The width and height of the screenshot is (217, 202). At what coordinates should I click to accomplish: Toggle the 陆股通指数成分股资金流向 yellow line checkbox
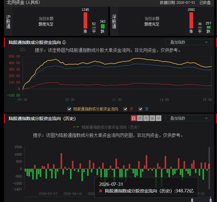[69, 109]
